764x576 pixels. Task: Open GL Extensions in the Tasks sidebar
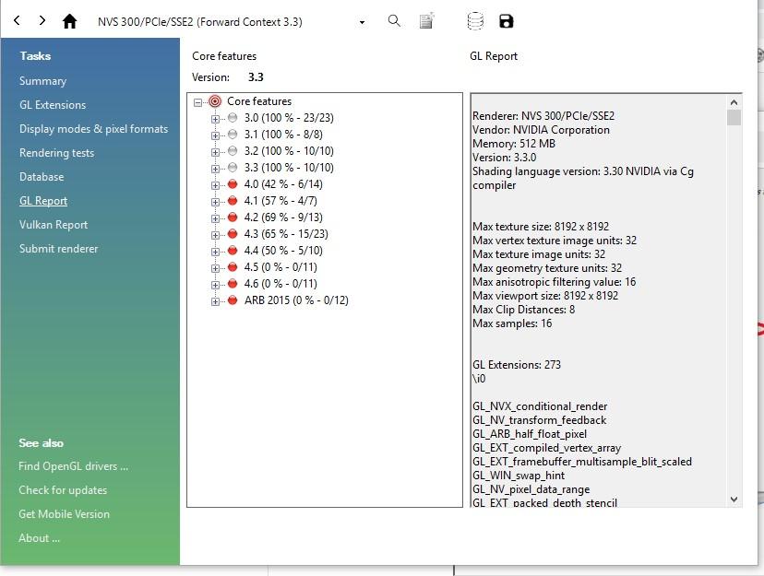tap(53, 105)
